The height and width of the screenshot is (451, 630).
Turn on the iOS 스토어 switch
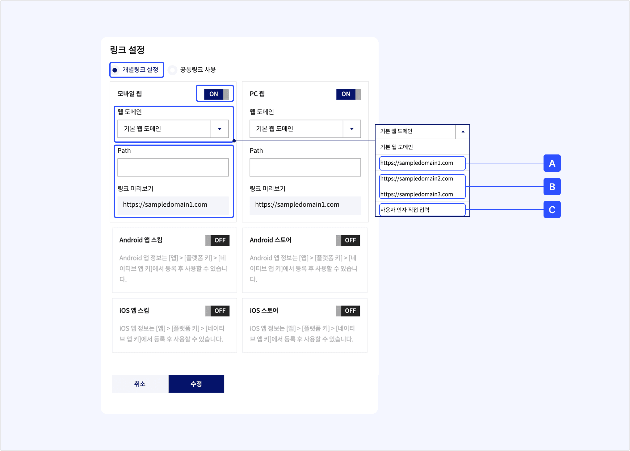[x=348, y=311]
